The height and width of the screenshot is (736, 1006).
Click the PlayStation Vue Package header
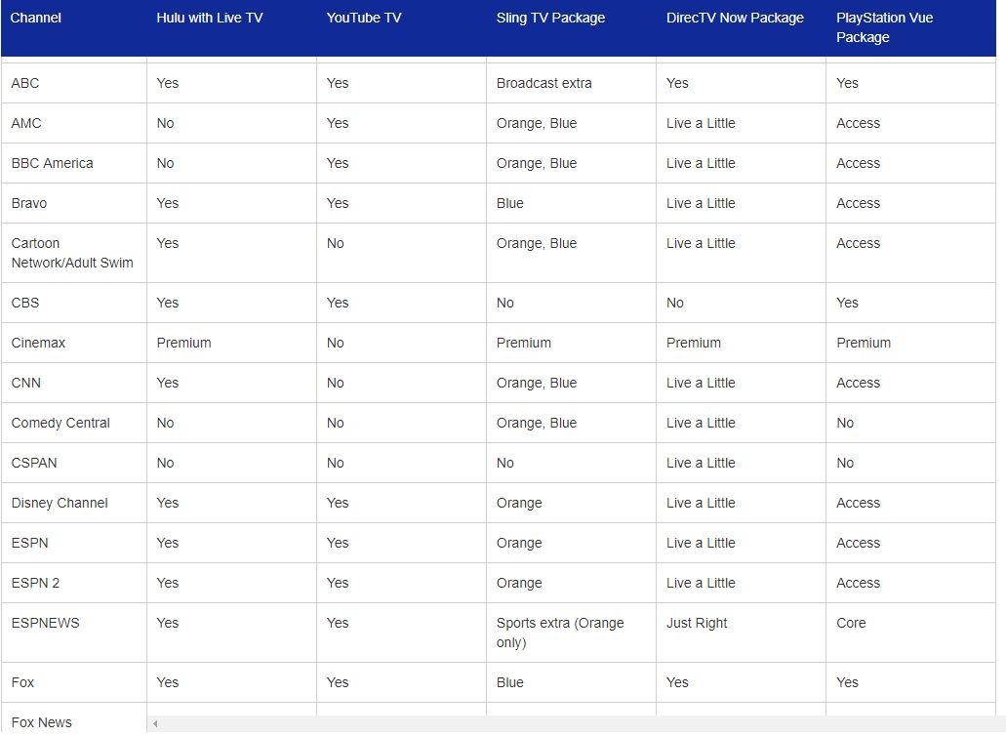click(885, 27)
